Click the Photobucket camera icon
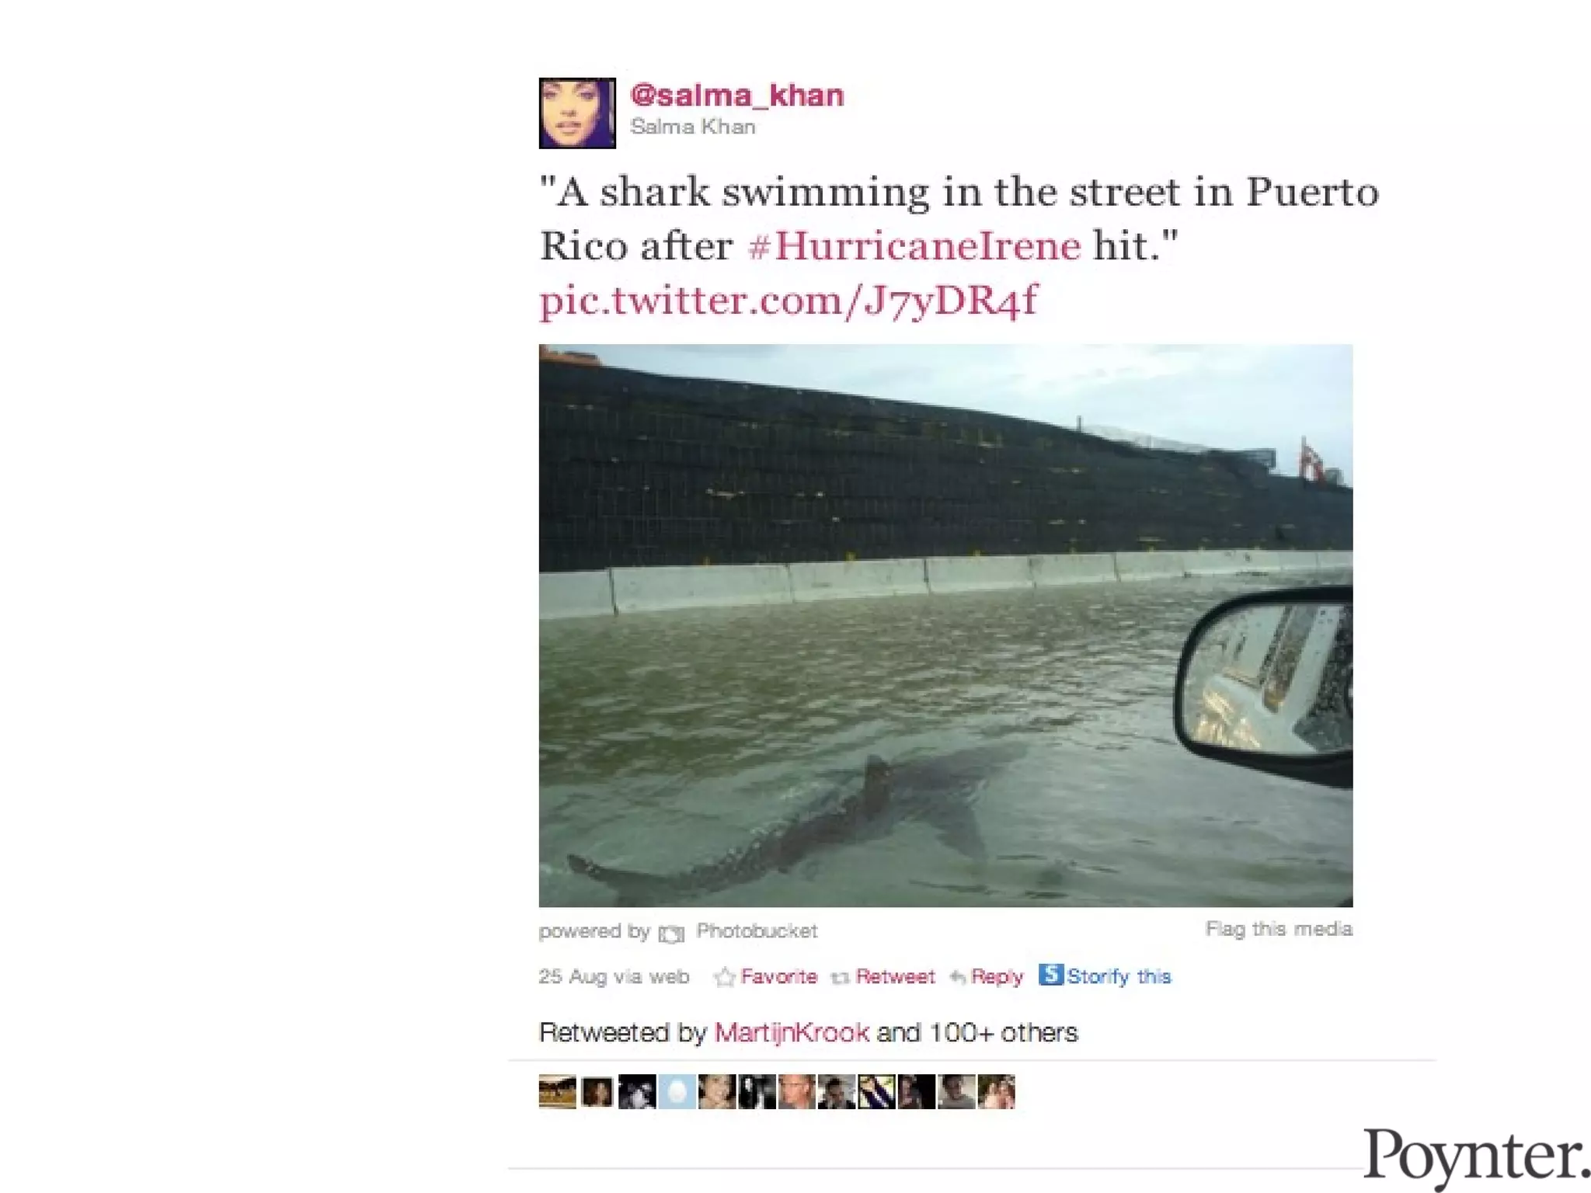The width and height of the screenshot is (1591, 1193). [671, 933]
